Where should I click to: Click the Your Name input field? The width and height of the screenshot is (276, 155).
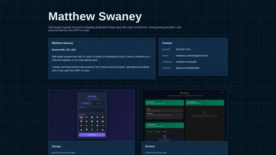coord(92,110)
